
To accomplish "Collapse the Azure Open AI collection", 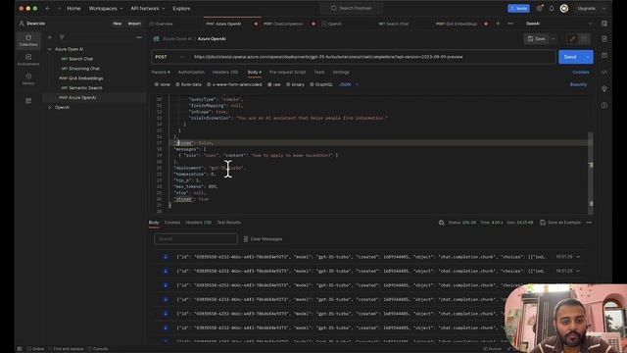I will [50, 49].
